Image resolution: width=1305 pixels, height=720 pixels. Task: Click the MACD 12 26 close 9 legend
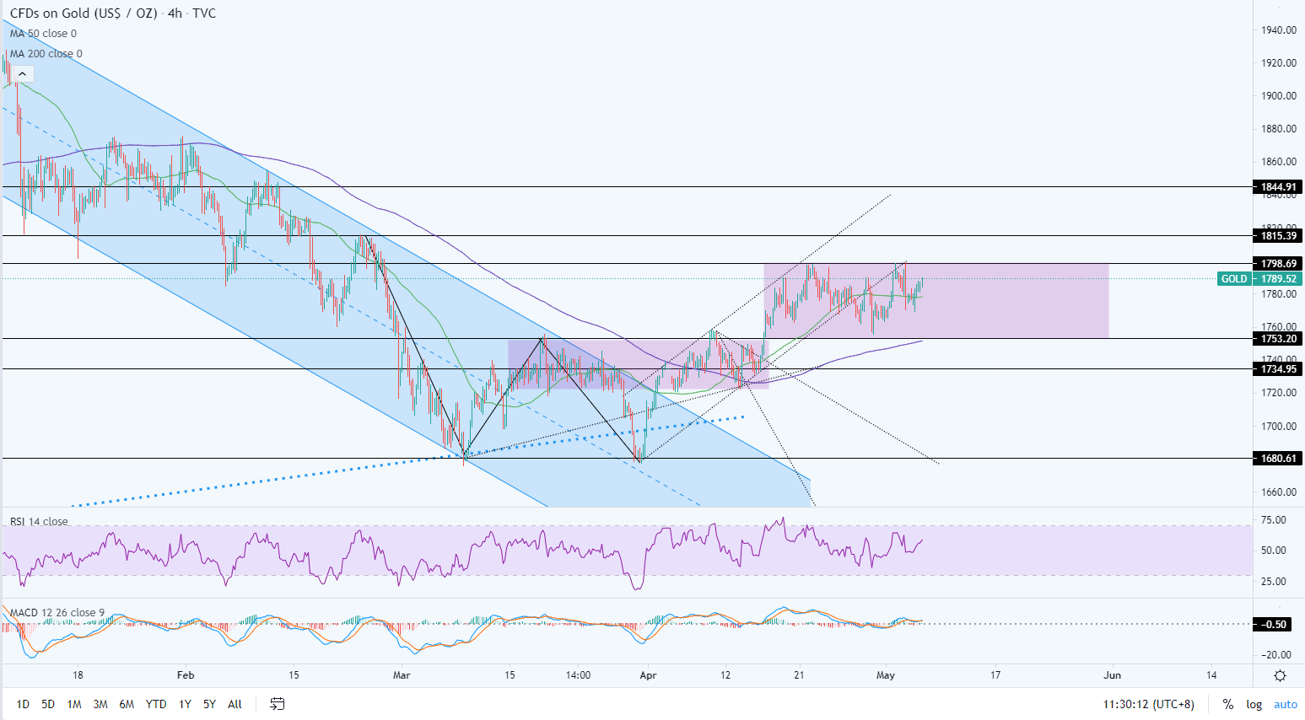[57, 613]
